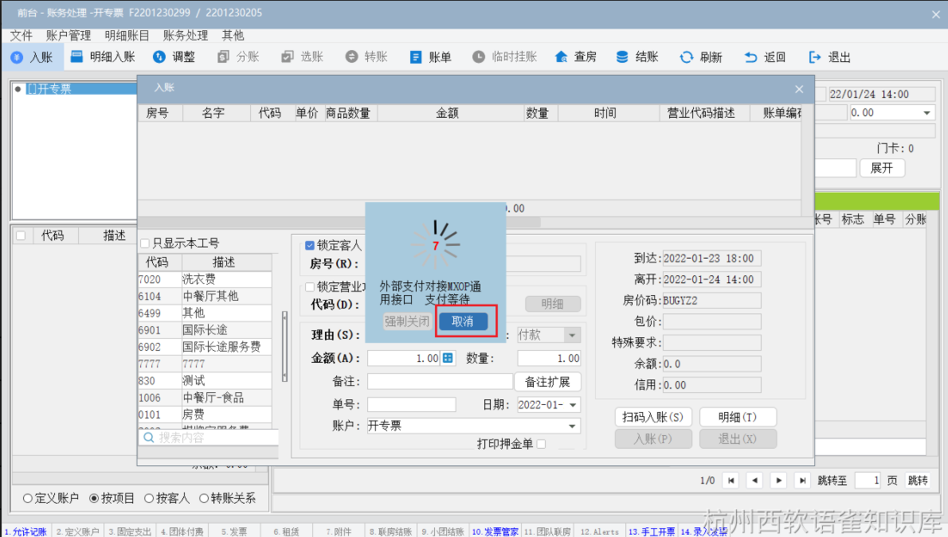
Task: Open the calculator icon beside 金额 field
Action: click(x=448, y=358)
